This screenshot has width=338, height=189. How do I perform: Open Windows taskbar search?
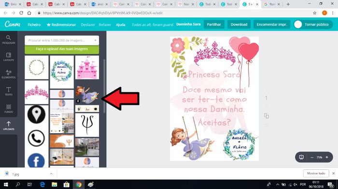tap(18, 185)
